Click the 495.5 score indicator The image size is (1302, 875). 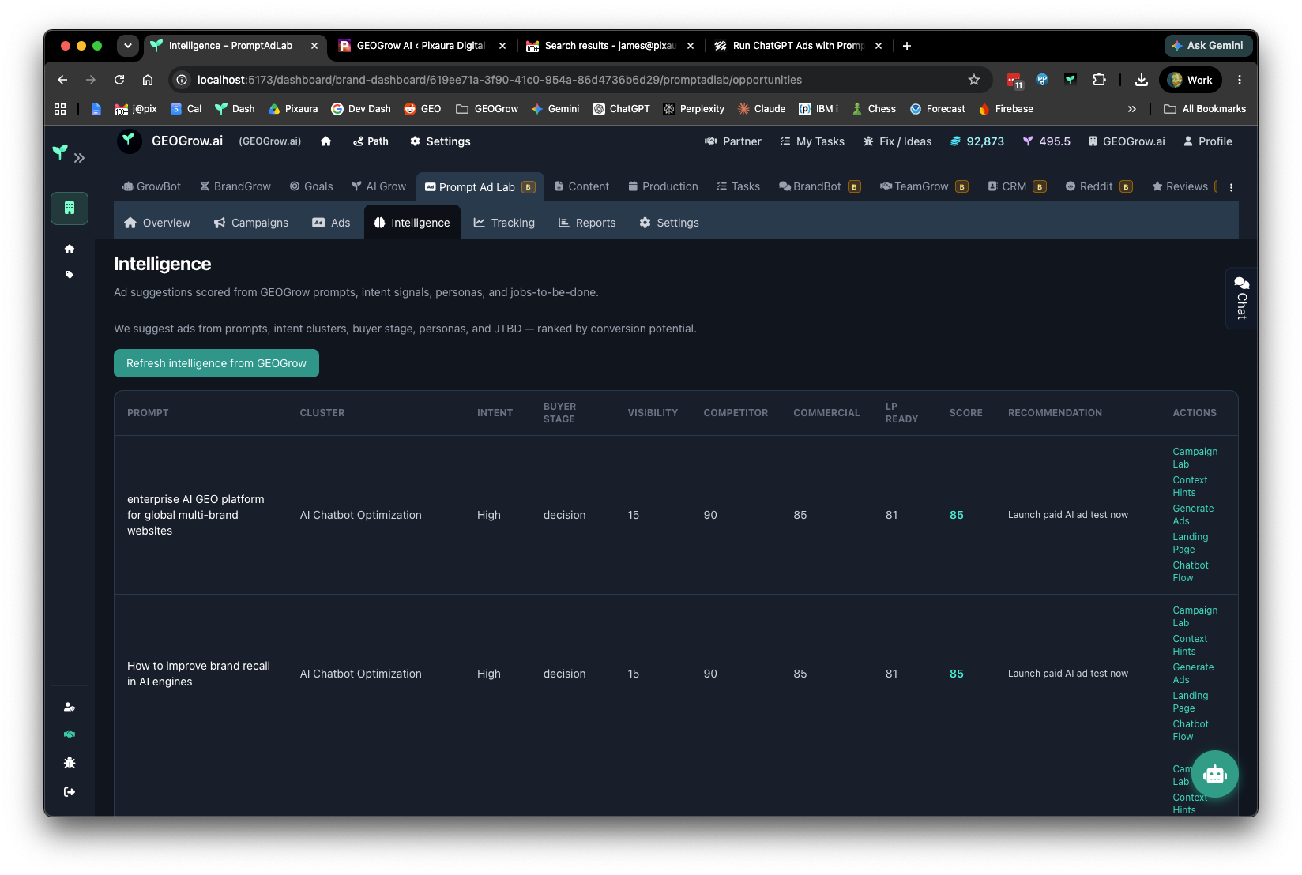1047,141
